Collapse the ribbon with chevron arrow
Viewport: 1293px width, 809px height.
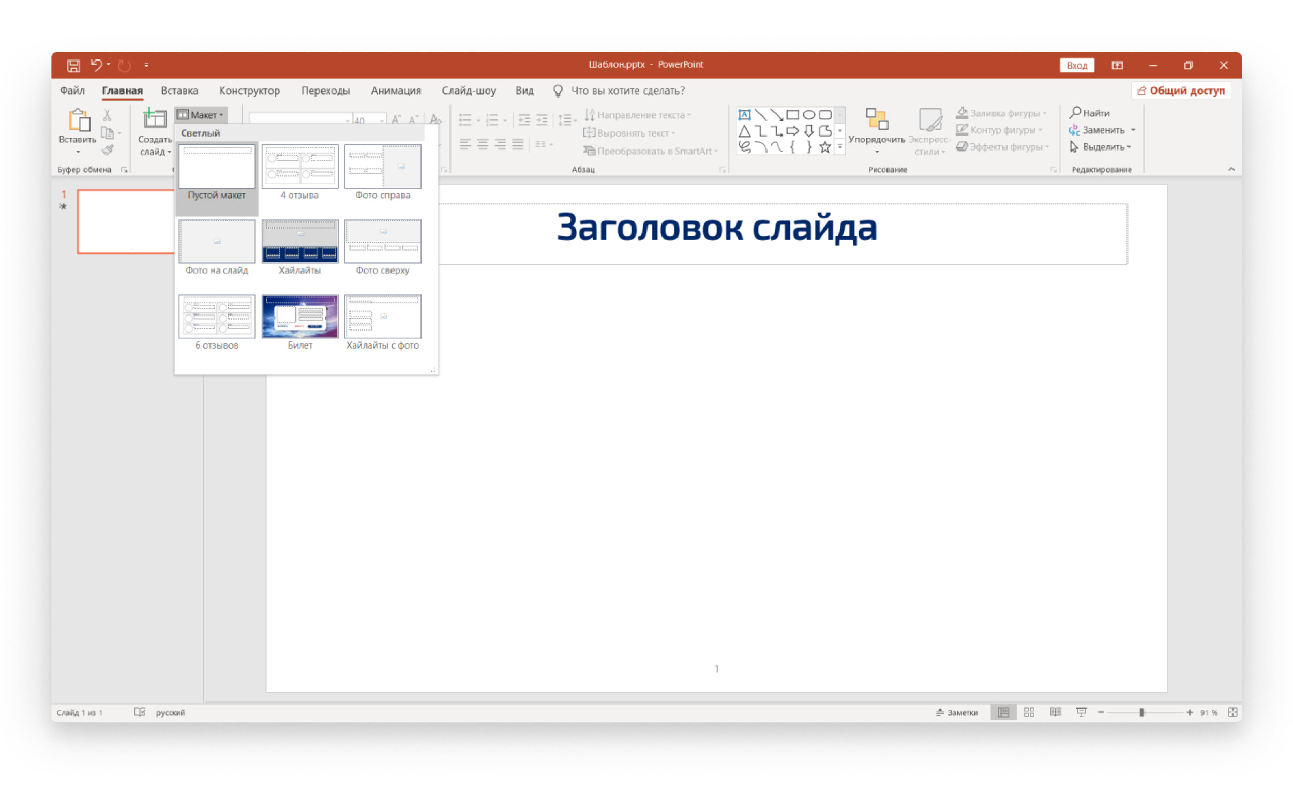point(1231,169)
